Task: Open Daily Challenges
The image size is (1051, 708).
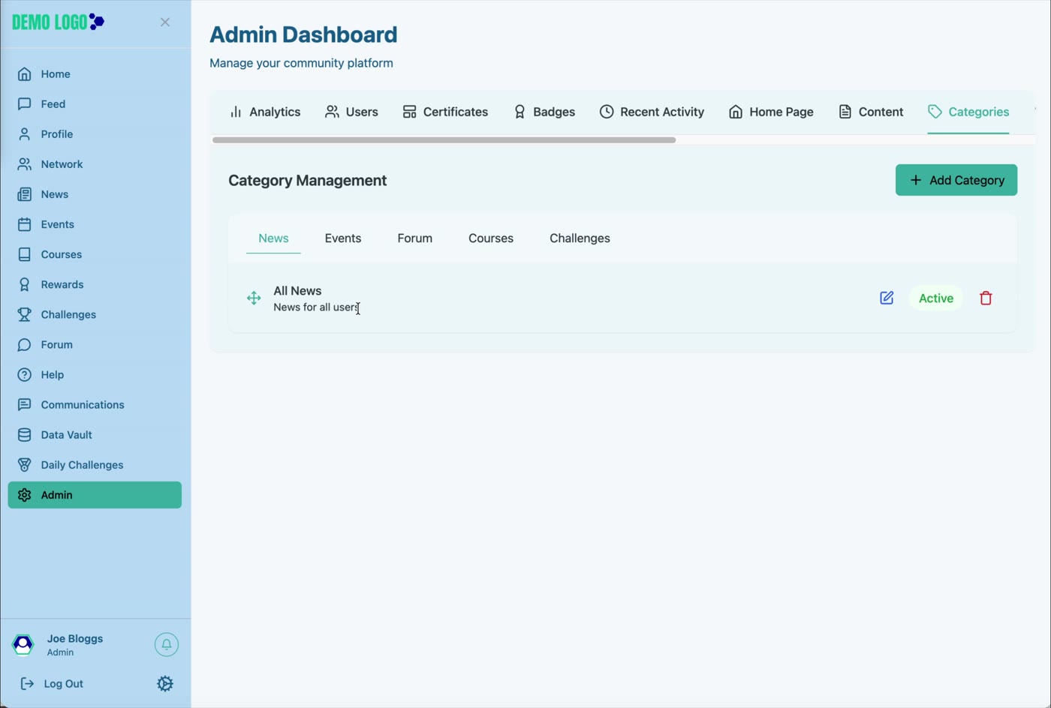Action: [x=95, y=465]
